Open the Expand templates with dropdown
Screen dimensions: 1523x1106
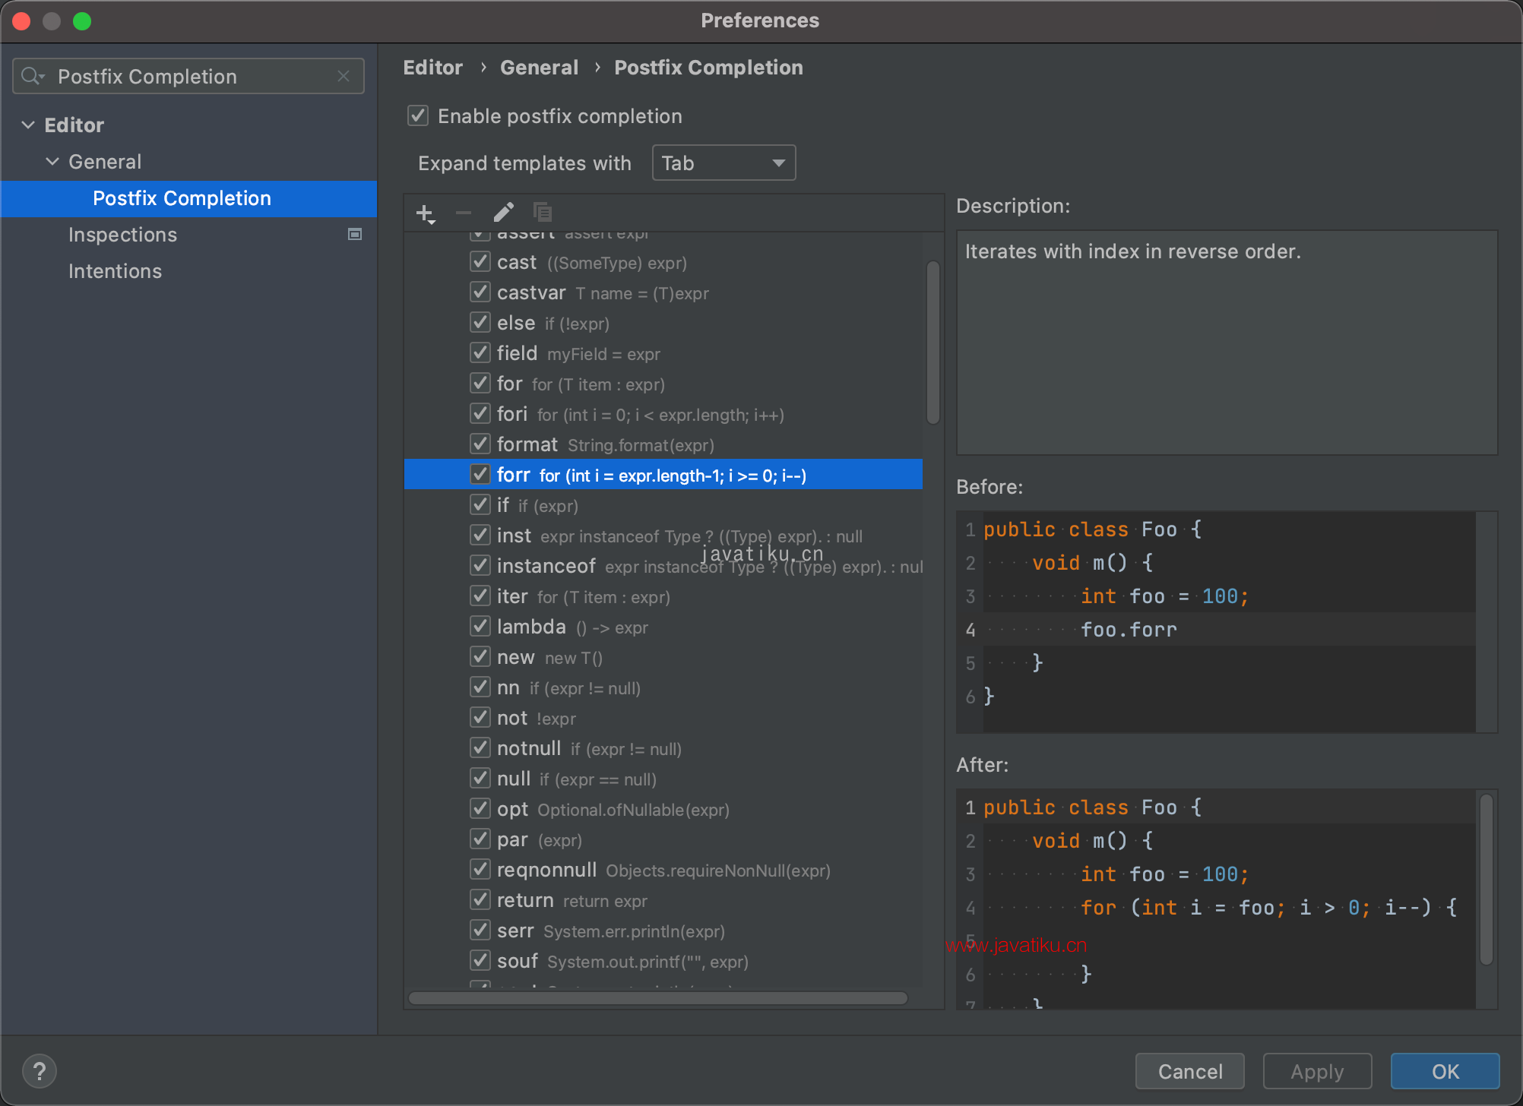click(x=724, y=163)
